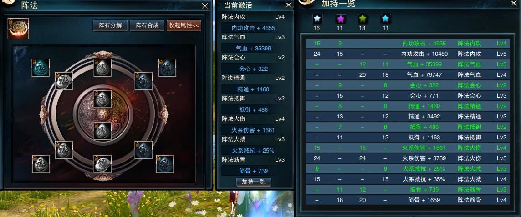Click 阵法气血 Lv3 entry in 当前激活
This screenshot has width=521, height=217.
(254, 37)
